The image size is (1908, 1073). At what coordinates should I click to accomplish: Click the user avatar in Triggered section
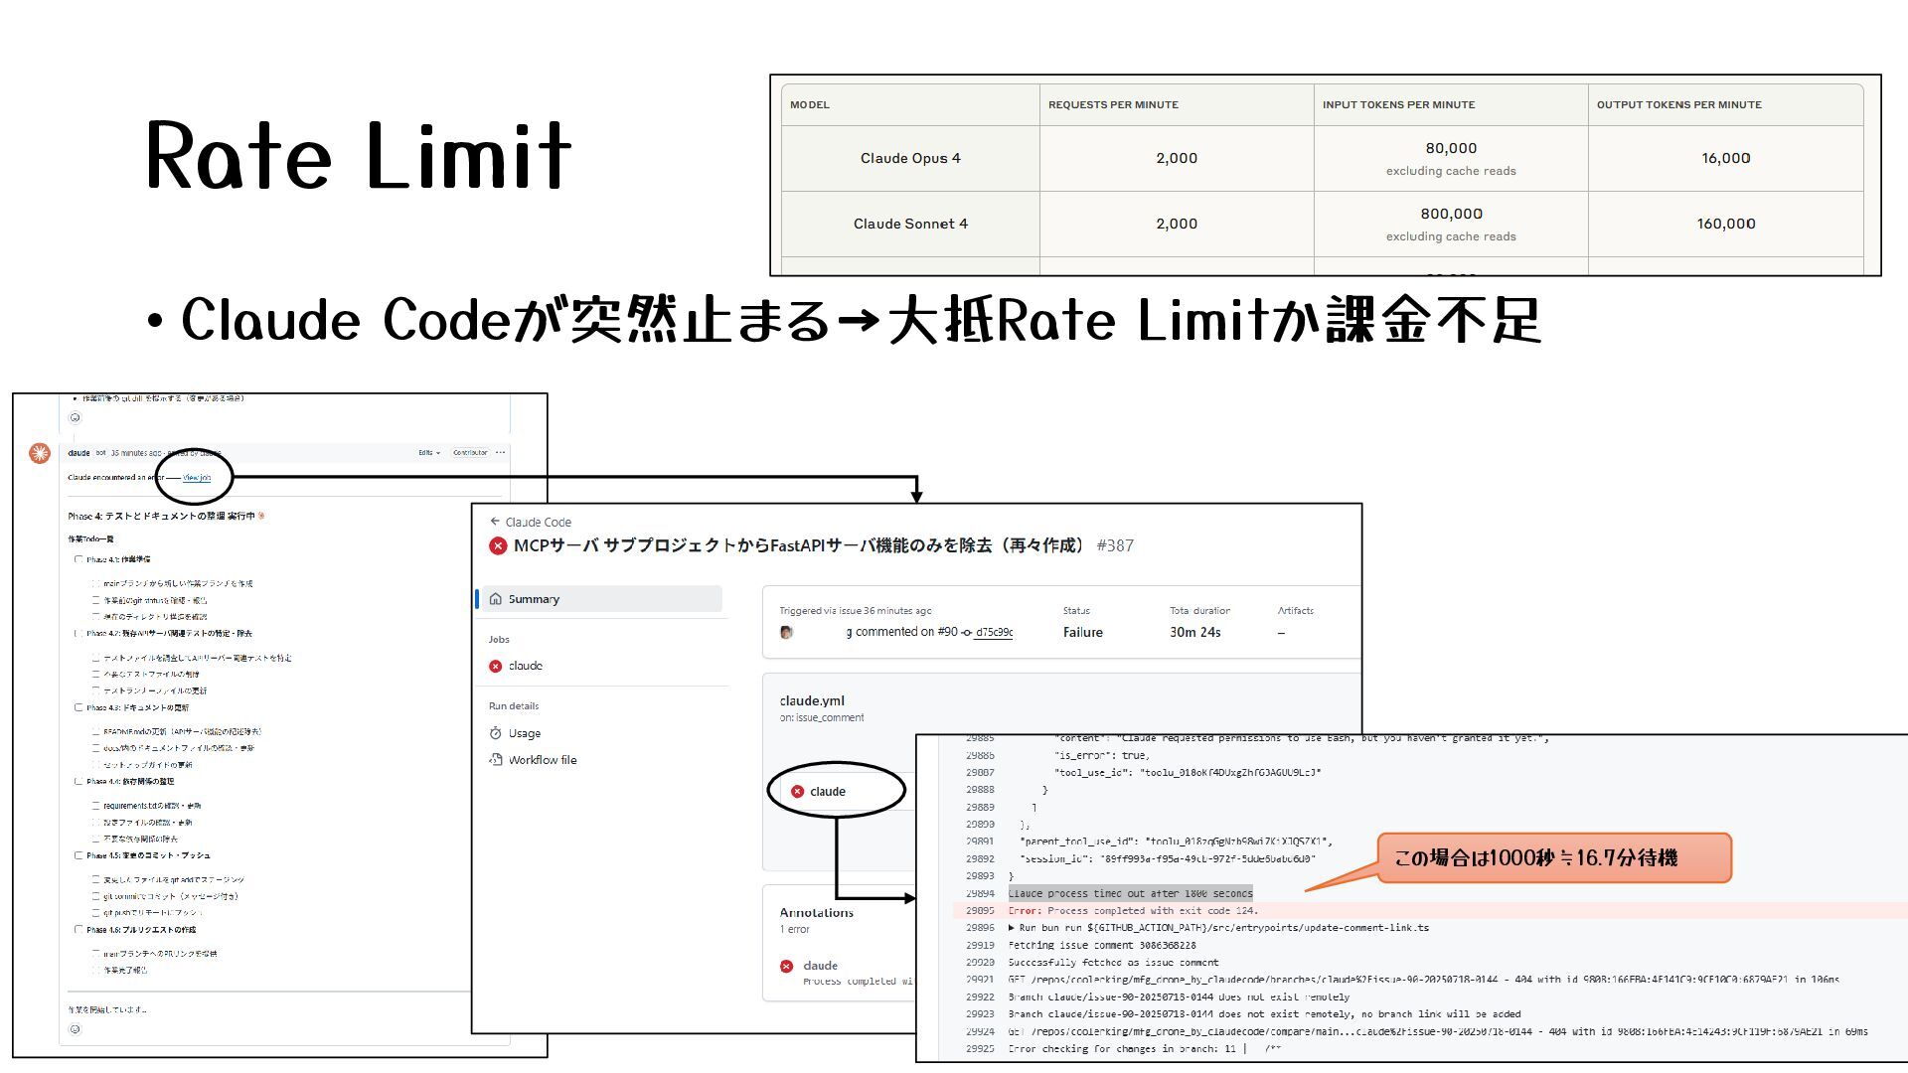pyautogui.click(x=787, y=632)
